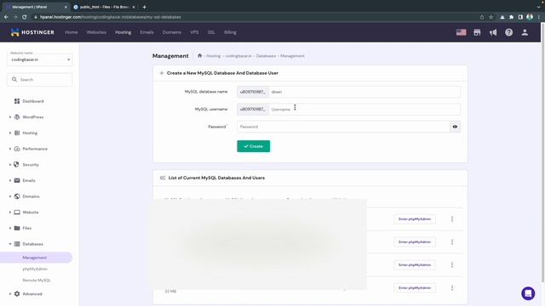
Task: Open the Emails top menu
Action: pos(146,32)
